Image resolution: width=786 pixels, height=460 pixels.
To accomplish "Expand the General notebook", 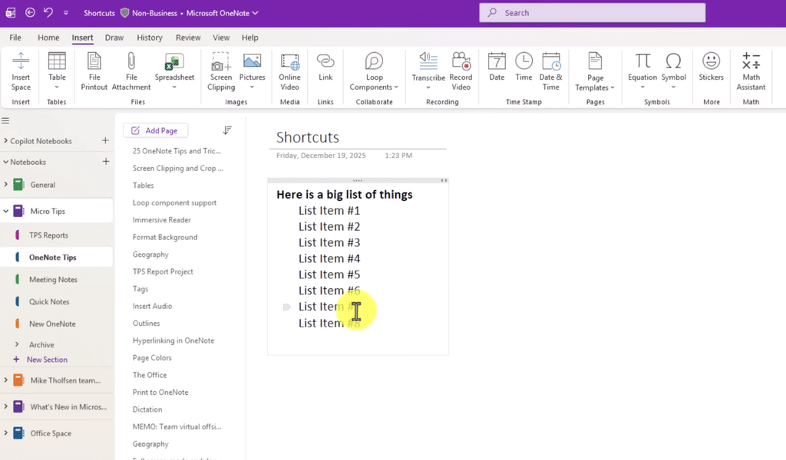I will (x=5, y=184).
